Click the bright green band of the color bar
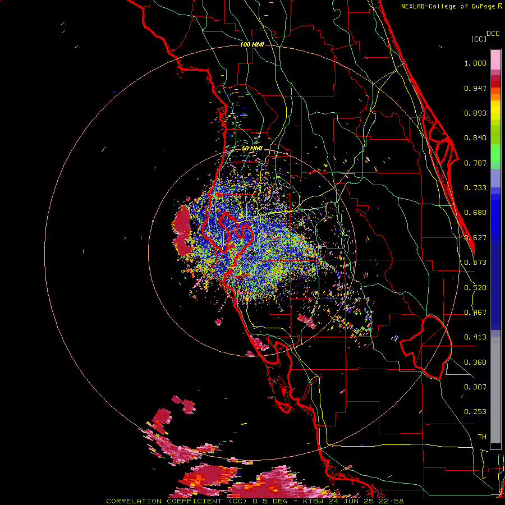Image resolution: width=505 pixels, height=505 pixels. pos(495,153)
